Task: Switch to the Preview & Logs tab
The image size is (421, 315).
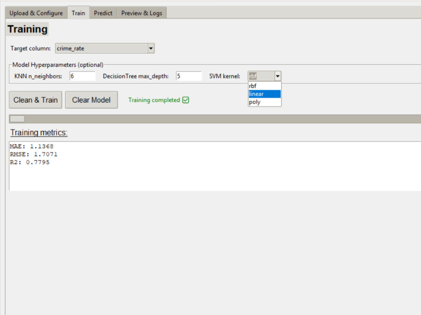Action: [141, 13]
